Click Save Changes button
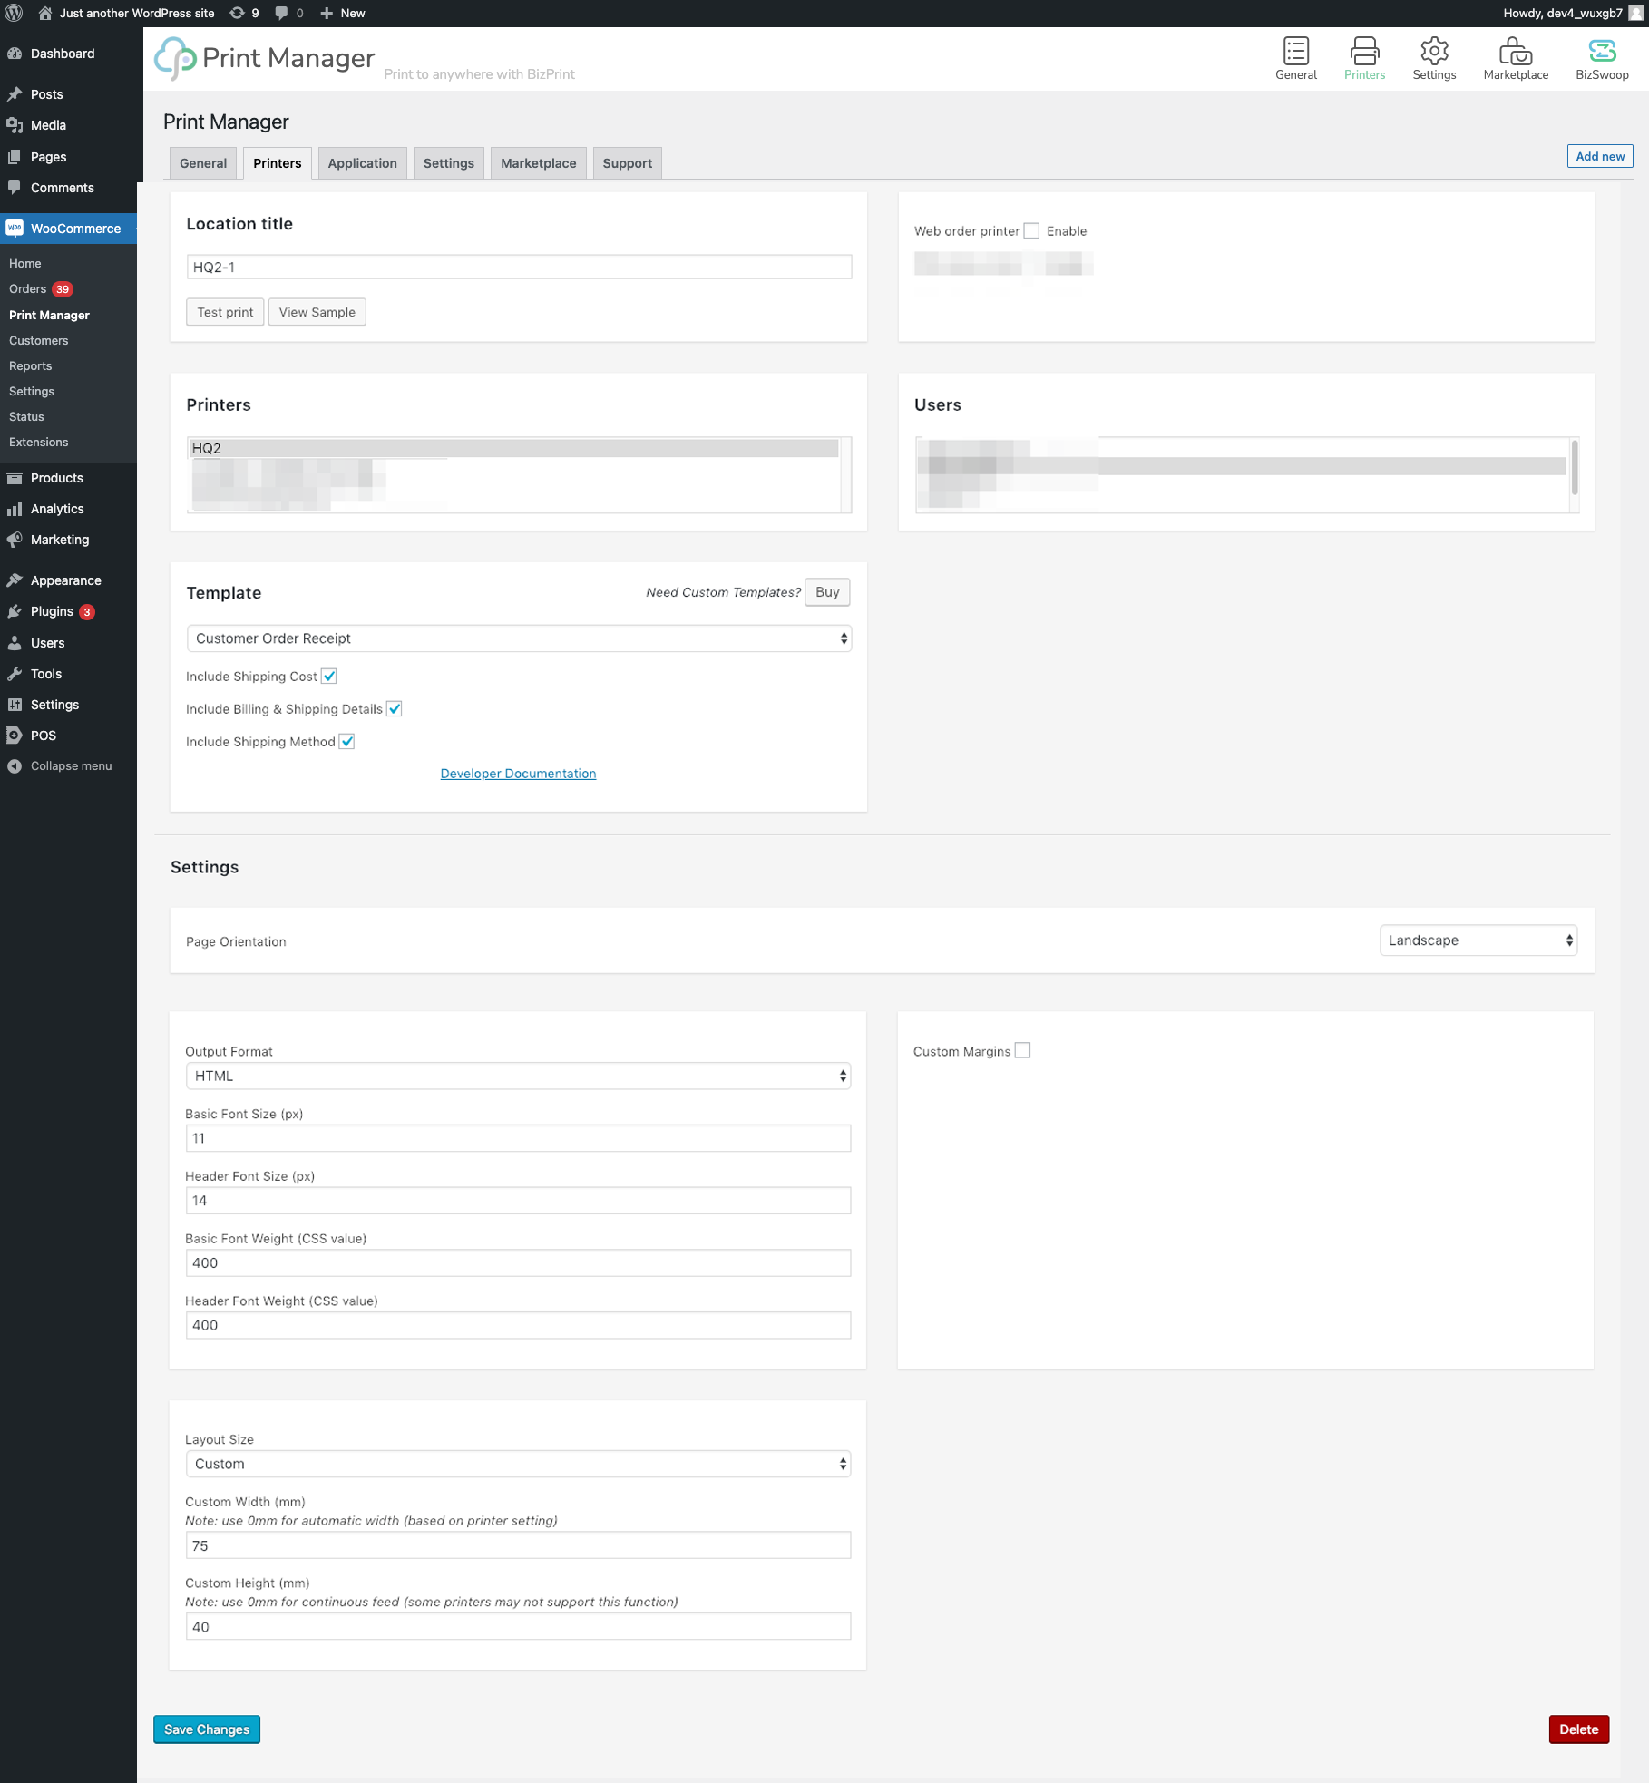 207,1729
